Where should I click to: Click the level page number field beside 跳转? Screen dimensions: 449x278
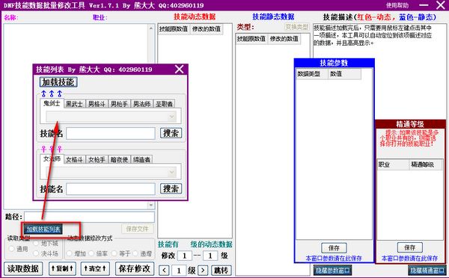click(x=179, y=271)
